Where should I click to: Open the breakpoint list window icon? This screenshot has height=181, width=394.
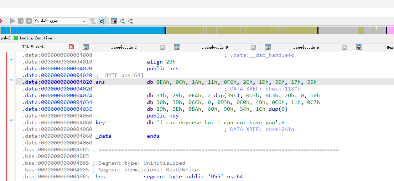click(114, 21)
